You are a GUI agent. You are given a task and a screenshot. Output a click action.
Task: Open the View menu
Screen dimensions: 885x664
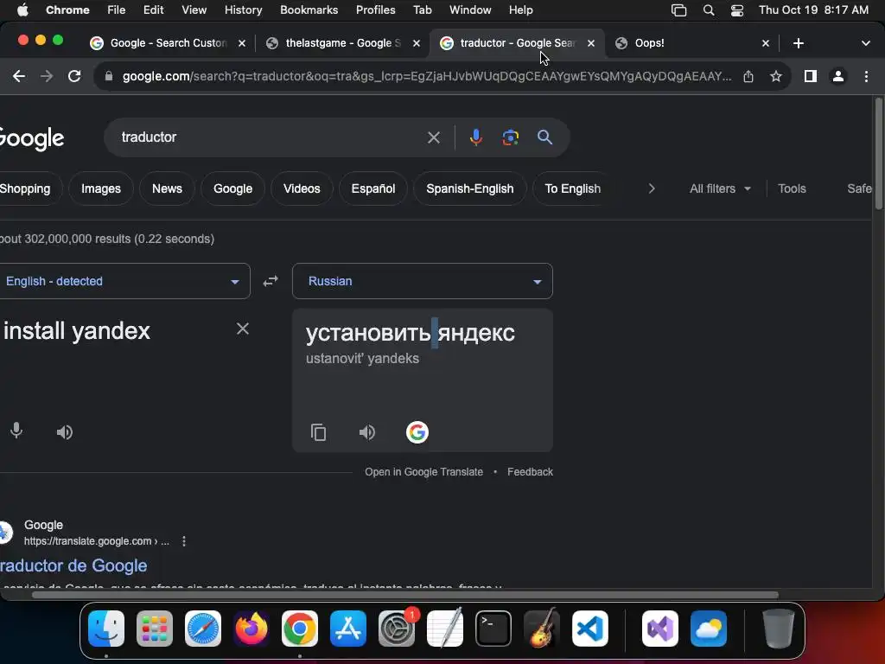[x=194, y=10]
